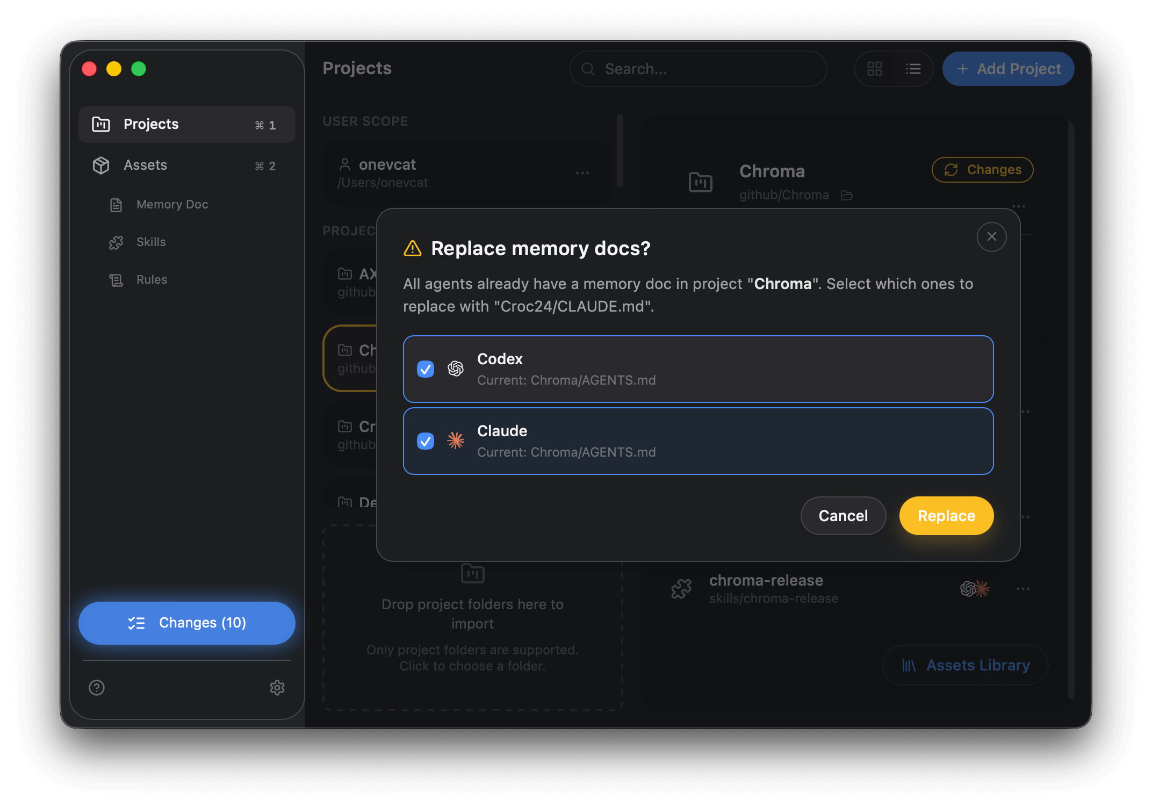
Task: Open the onevcat options ellipsis menu
Action: pos(582,173)
